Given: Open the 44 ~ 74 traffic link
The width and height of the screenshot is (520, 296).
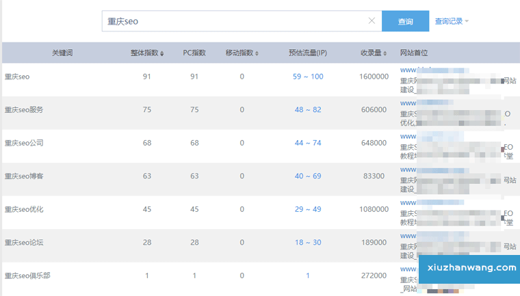Looking at the screenshot, I should tap(308, 143).
